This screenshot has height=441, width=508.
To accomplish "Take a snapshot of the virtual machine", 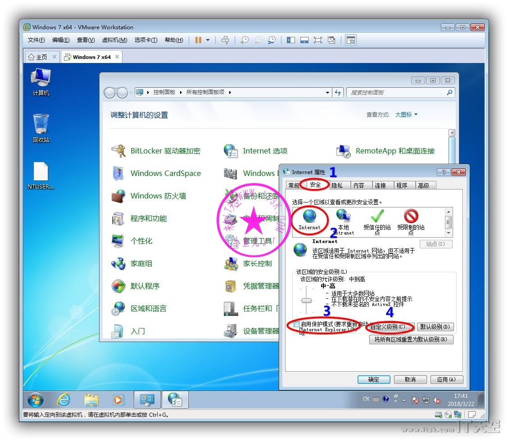I will [244, 40].
